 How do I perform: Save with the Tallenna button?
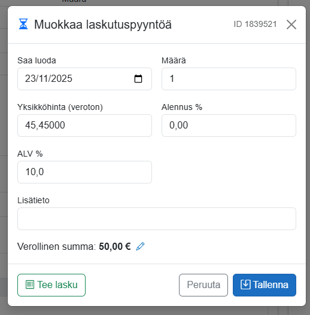(x=265, y=285)
